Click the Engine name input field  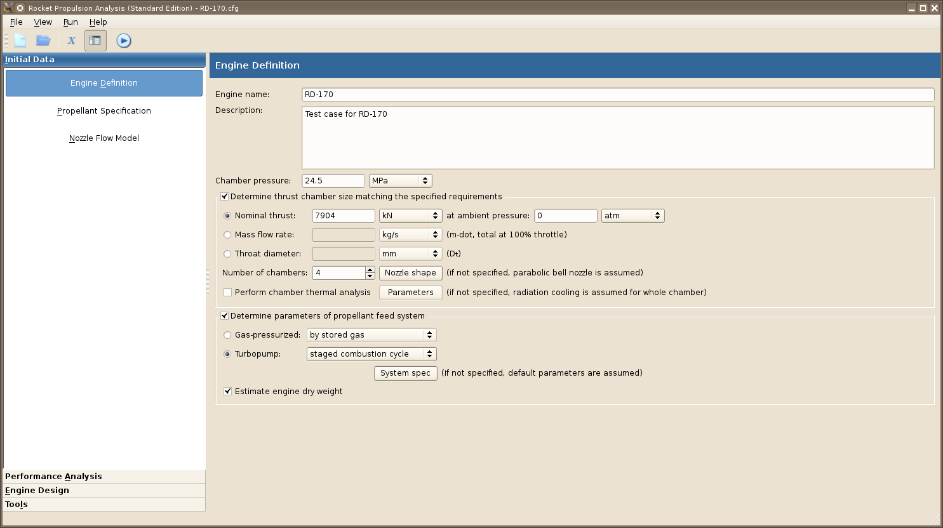tap(618, 95)
